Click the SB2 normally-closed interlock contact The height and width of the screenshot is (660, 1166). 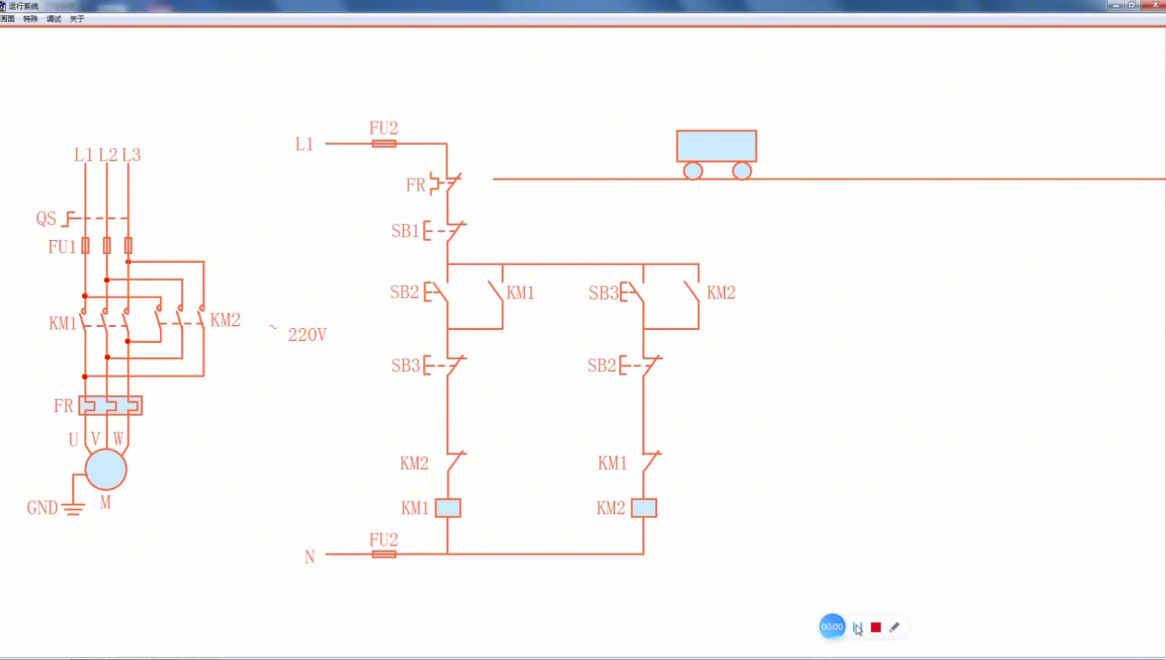pyautogui.click(x=641, y=365)
